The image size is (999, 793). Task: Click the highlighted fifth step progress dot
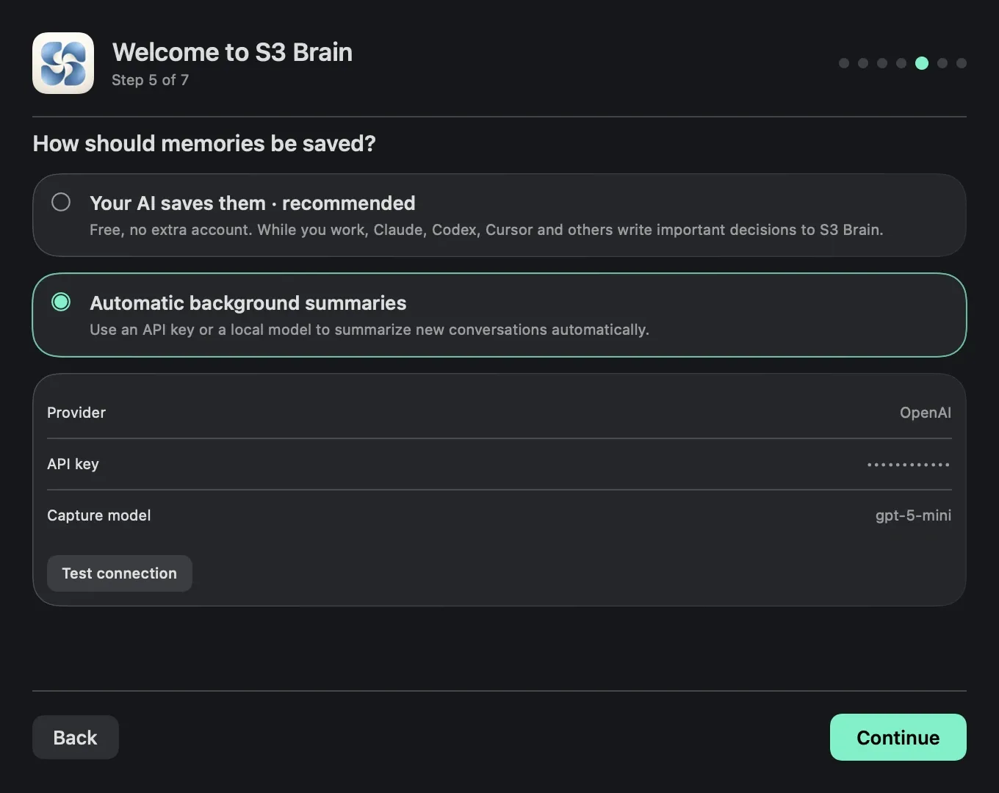click(922, 63)
